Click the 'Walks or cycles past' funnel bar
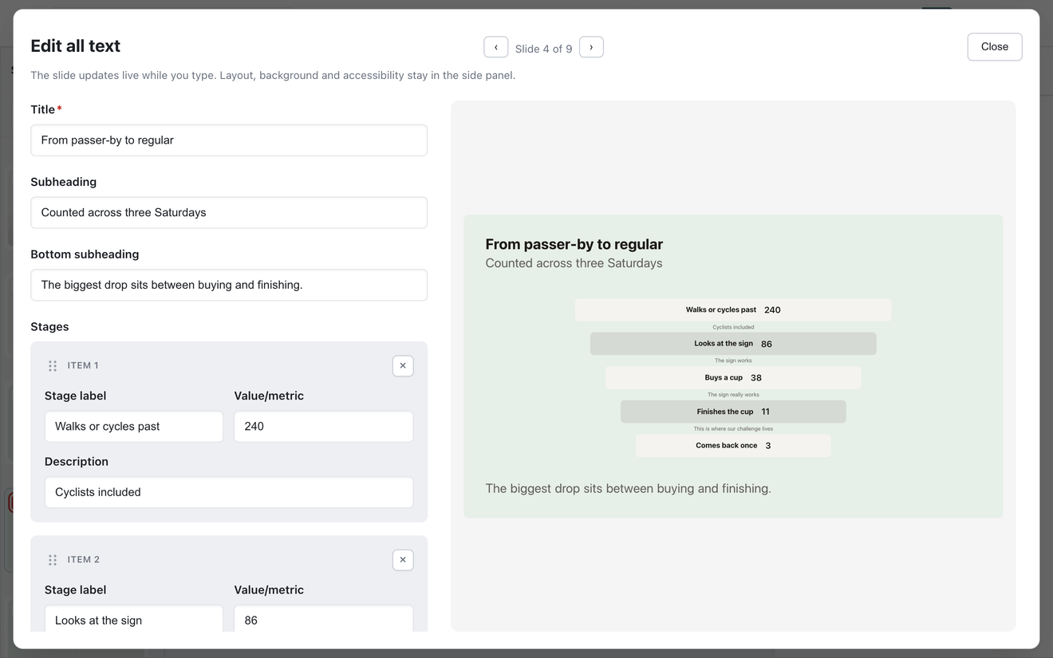This screenshot has width=1053, height=658. click(x=733, y=310)
